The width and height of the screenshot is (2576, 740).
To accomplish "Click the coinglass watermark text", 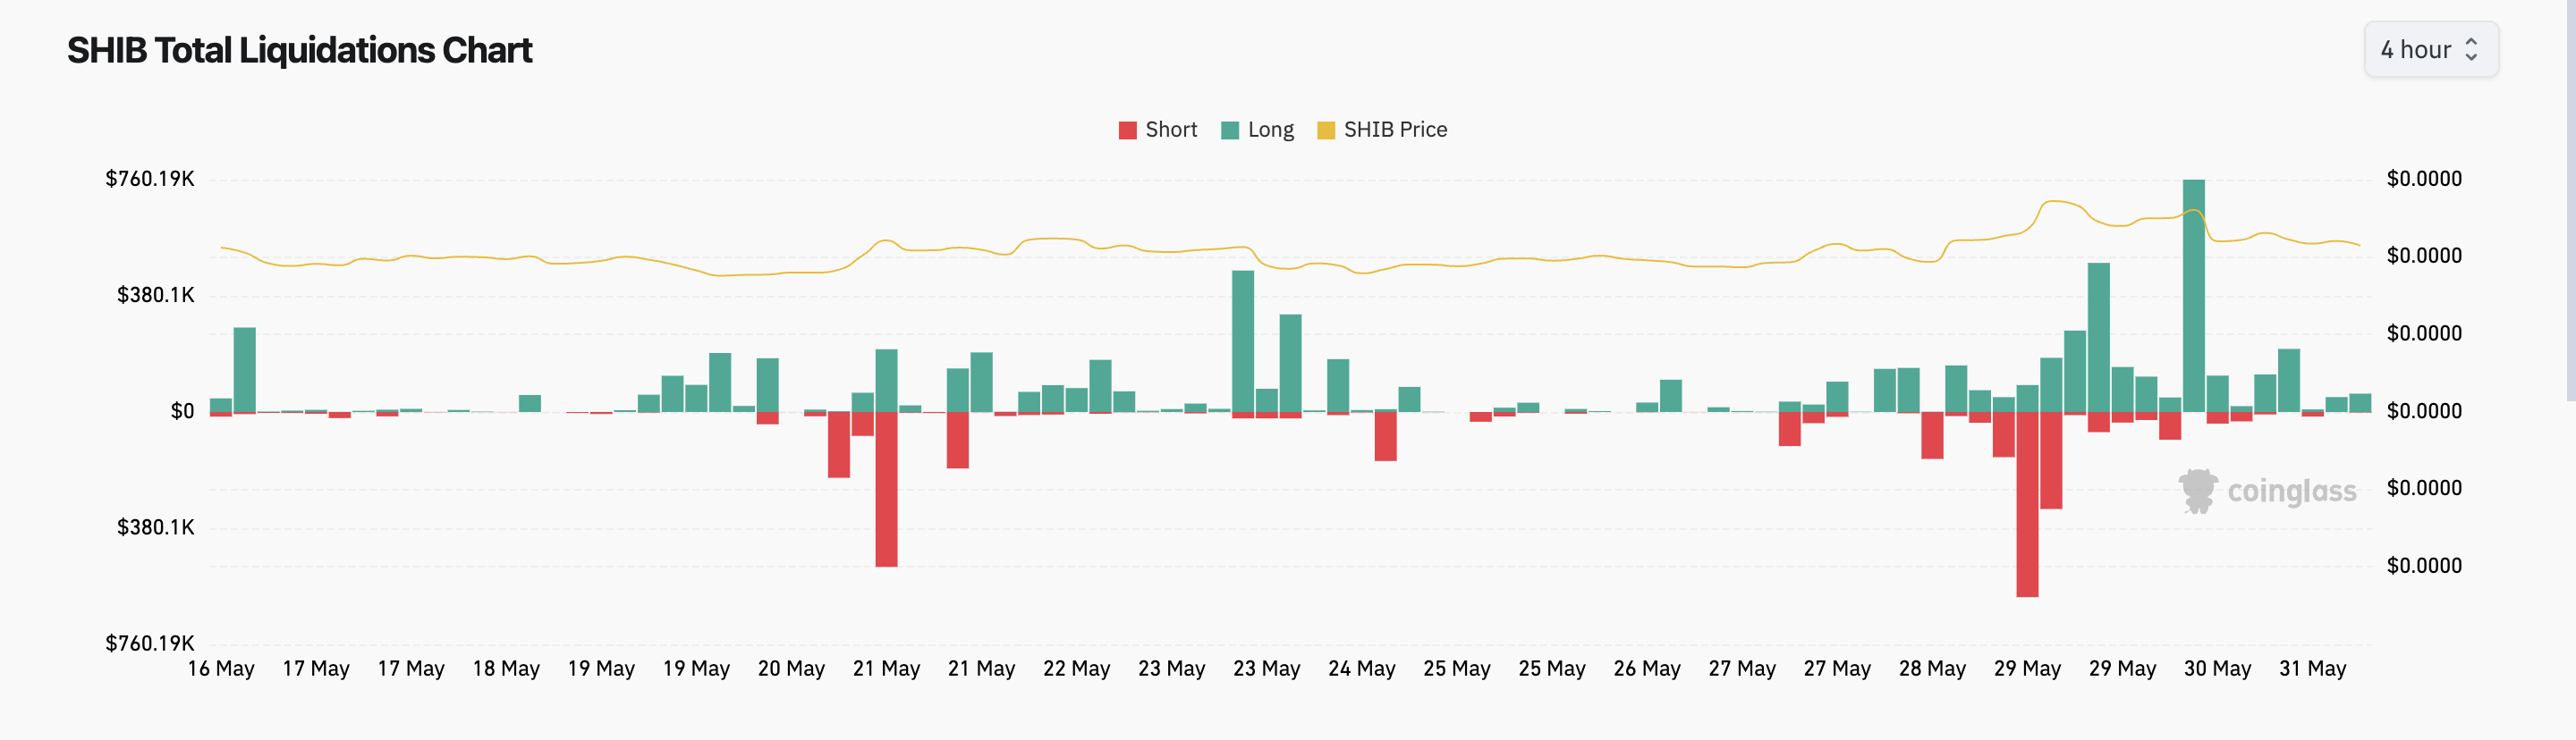I will coord(2291,492).
